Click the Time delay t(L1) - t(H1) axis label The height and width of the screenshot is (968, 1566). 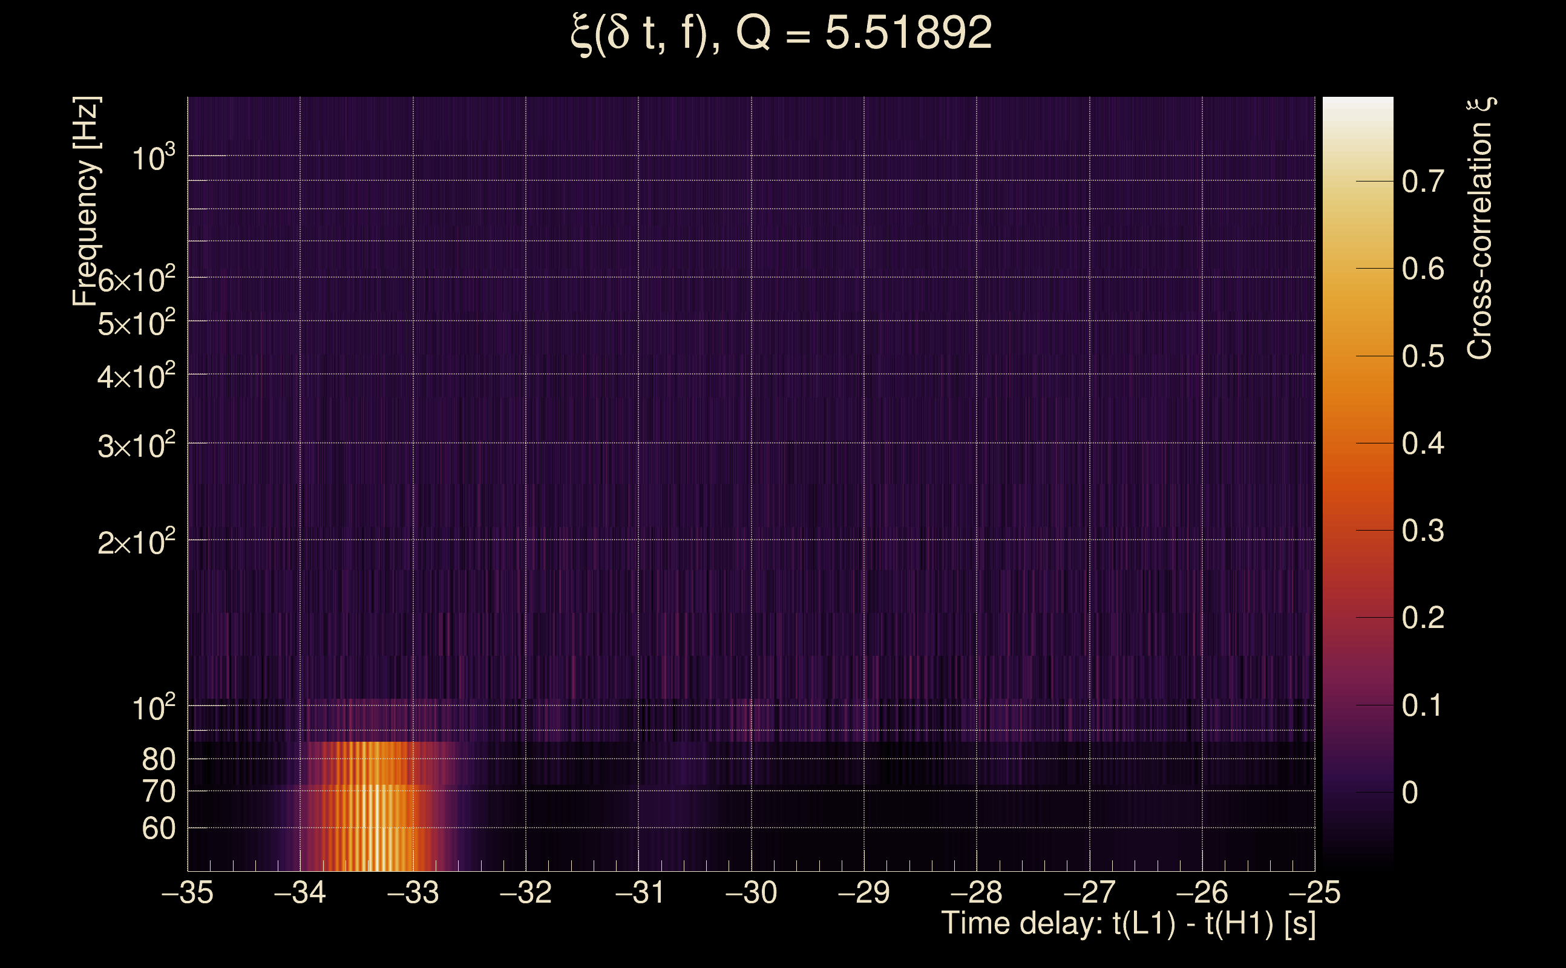(1128, 923)
